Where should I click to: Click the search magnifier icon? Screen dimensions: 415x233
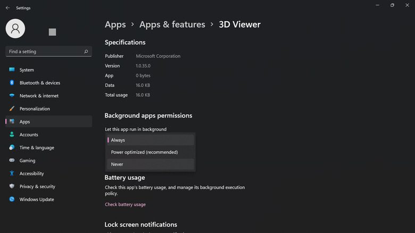86,52
